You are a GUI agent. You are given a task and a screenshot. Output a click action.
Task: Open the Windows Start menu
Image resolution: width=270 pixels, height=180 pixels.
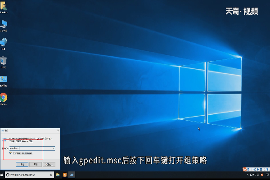(1, 175)
